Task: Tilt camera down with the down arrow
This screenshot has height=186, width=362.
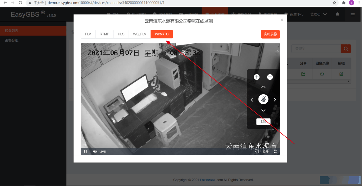Action: tap(263, 110)
